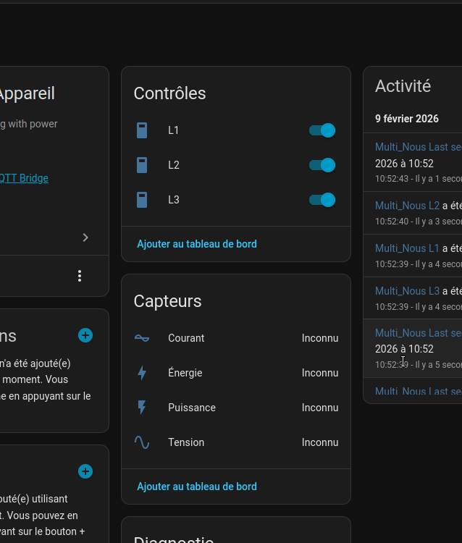Click the L2 switch device icon
The width and height of the screenshot is (462, 543).
click(x=142, y=165)
